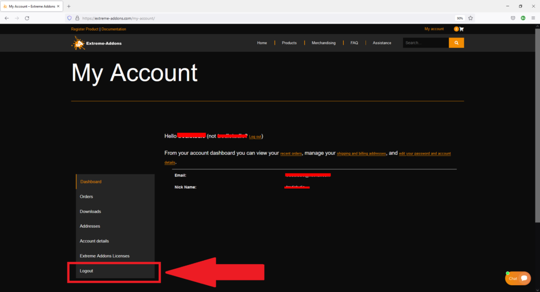
Task: Select Addresses in account sidebar
Action: (x=115, y=226)
